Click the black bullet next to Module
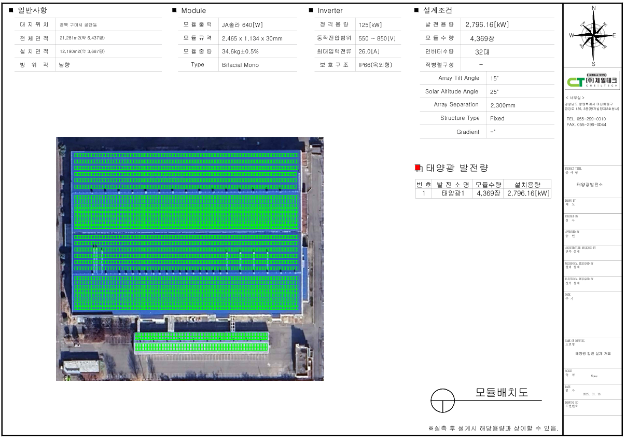The height and width of the screenshot is (442, 626). click(175, 10)
